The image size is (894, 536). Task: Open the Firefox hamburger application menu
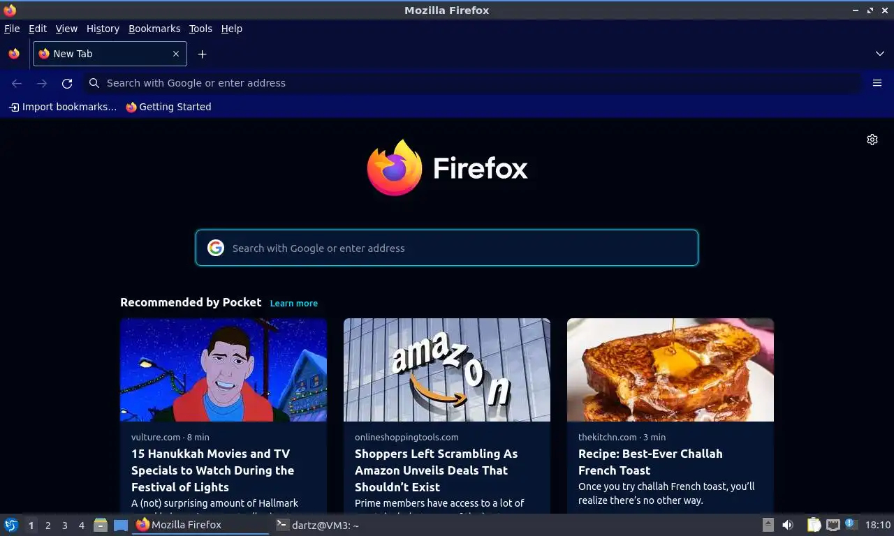coord(877,83)
